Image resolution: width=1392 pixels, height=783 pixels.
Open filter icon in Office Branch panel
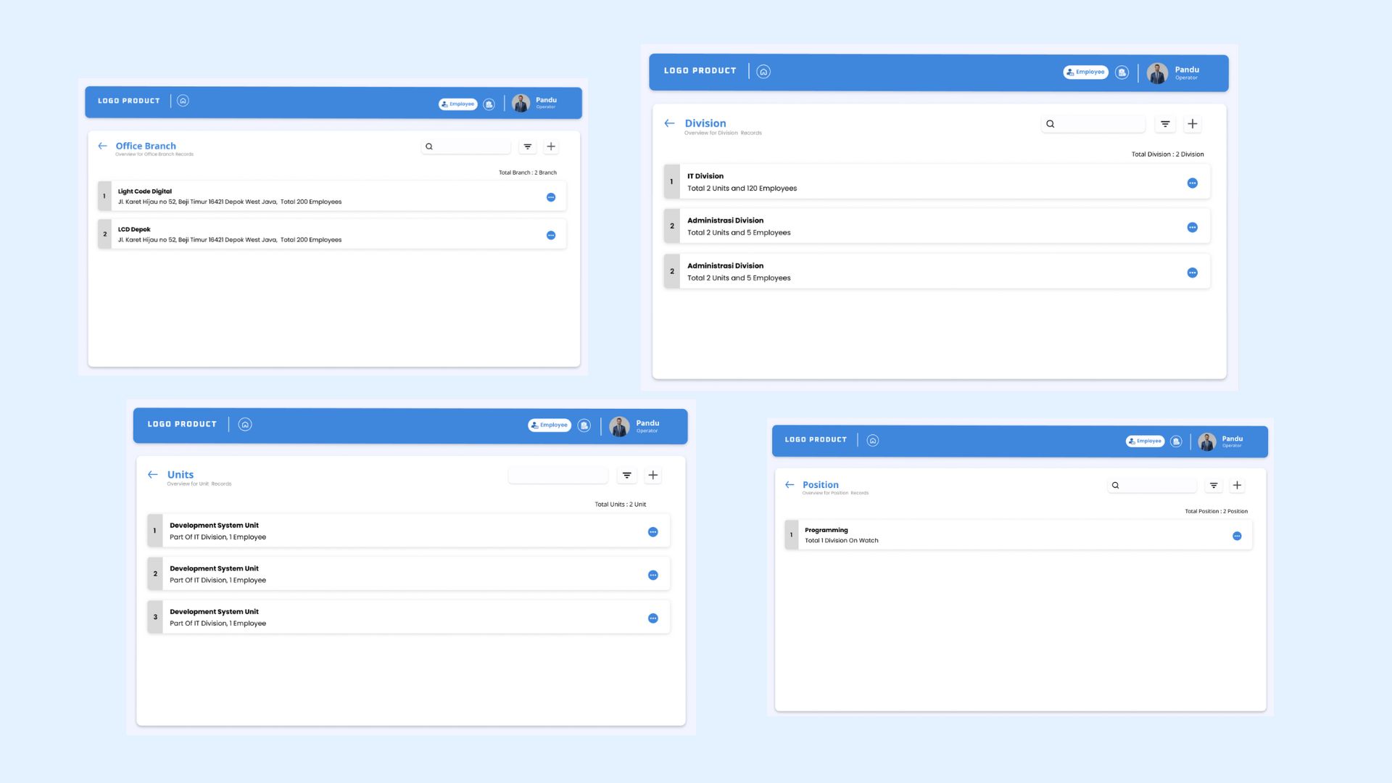tap(528, 146)
